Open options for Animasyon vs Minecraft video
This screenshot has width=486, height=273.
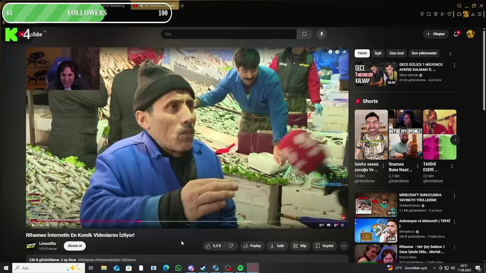pyautogui.click(x=454, y=222)
